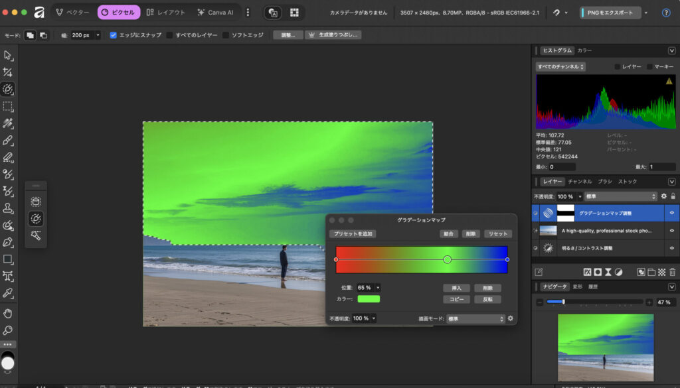Select the Hand (view) tool
This screenshot has width=680, height=388.
pos(8,313)
